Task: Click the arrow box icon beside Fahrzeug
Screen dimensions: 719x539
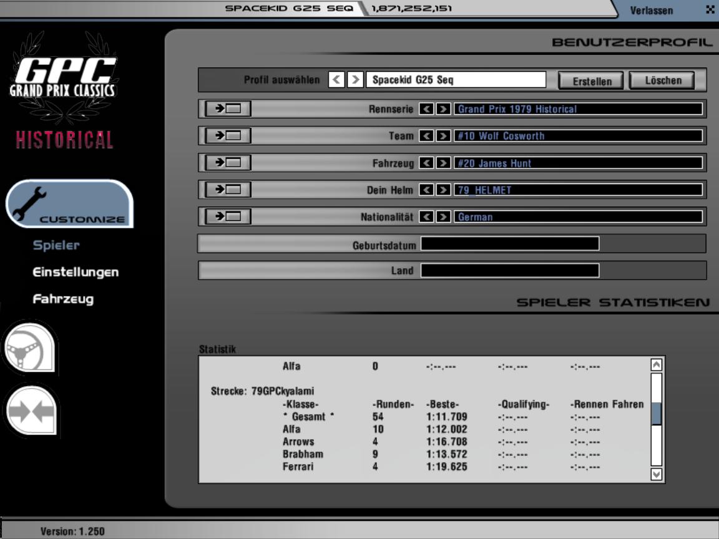Action: [228, 163]
